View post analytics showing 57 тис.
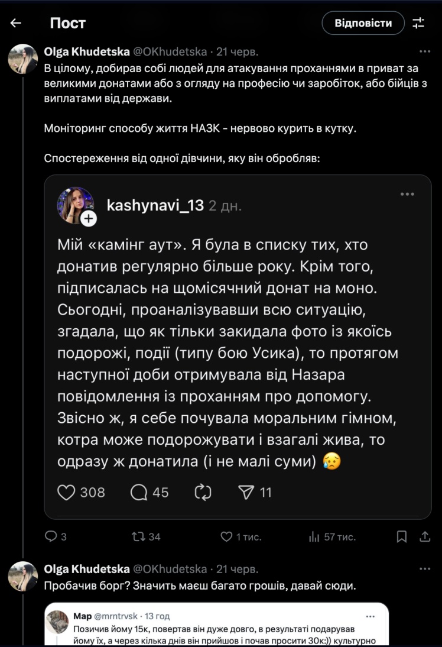 point(314,536)
